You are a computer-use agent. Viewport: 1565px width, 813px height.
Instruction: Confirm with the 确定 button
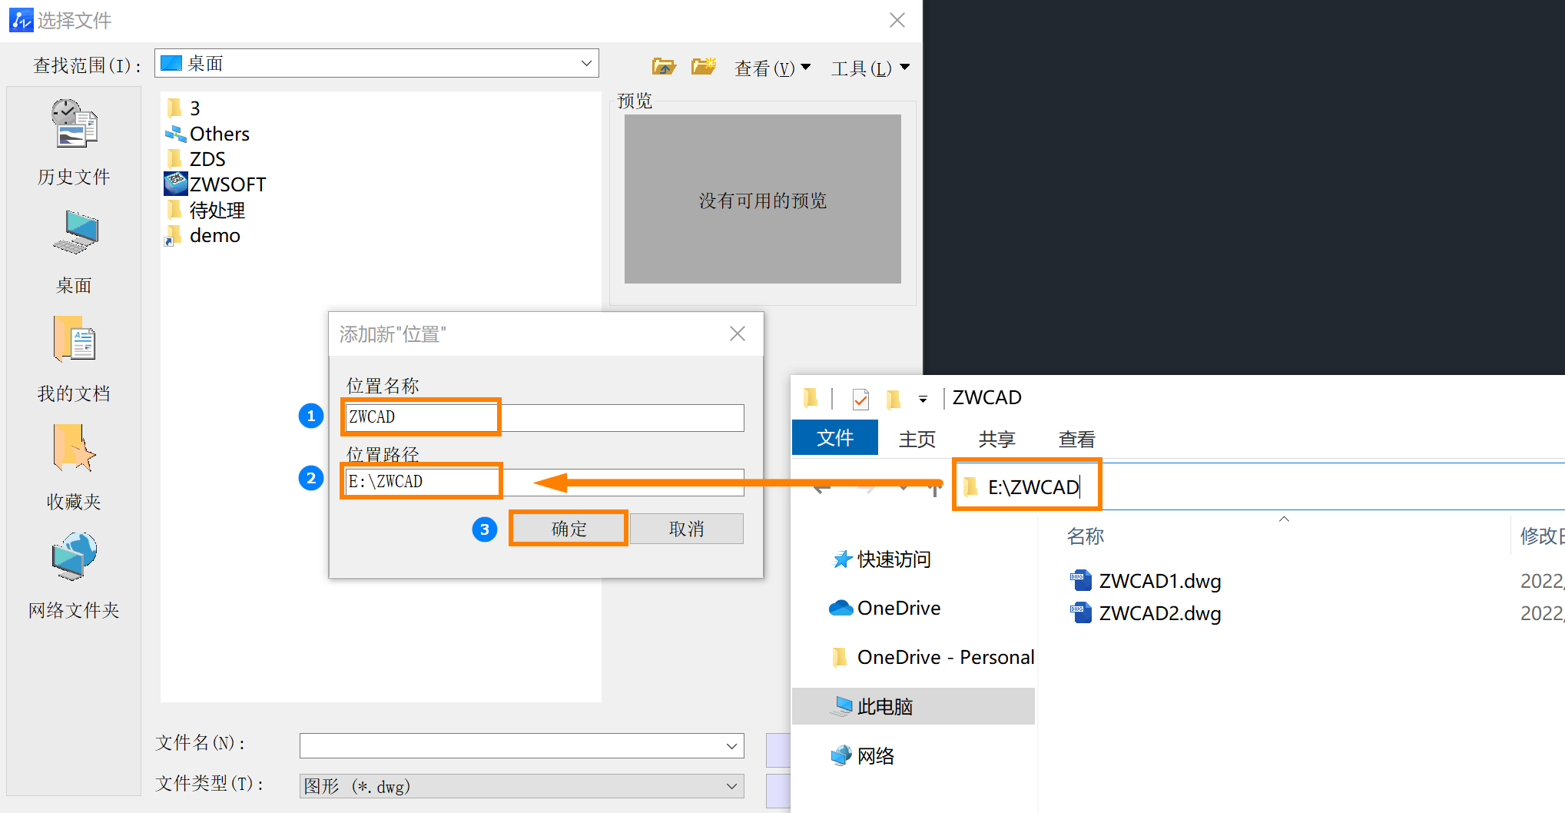click(569, 529)
